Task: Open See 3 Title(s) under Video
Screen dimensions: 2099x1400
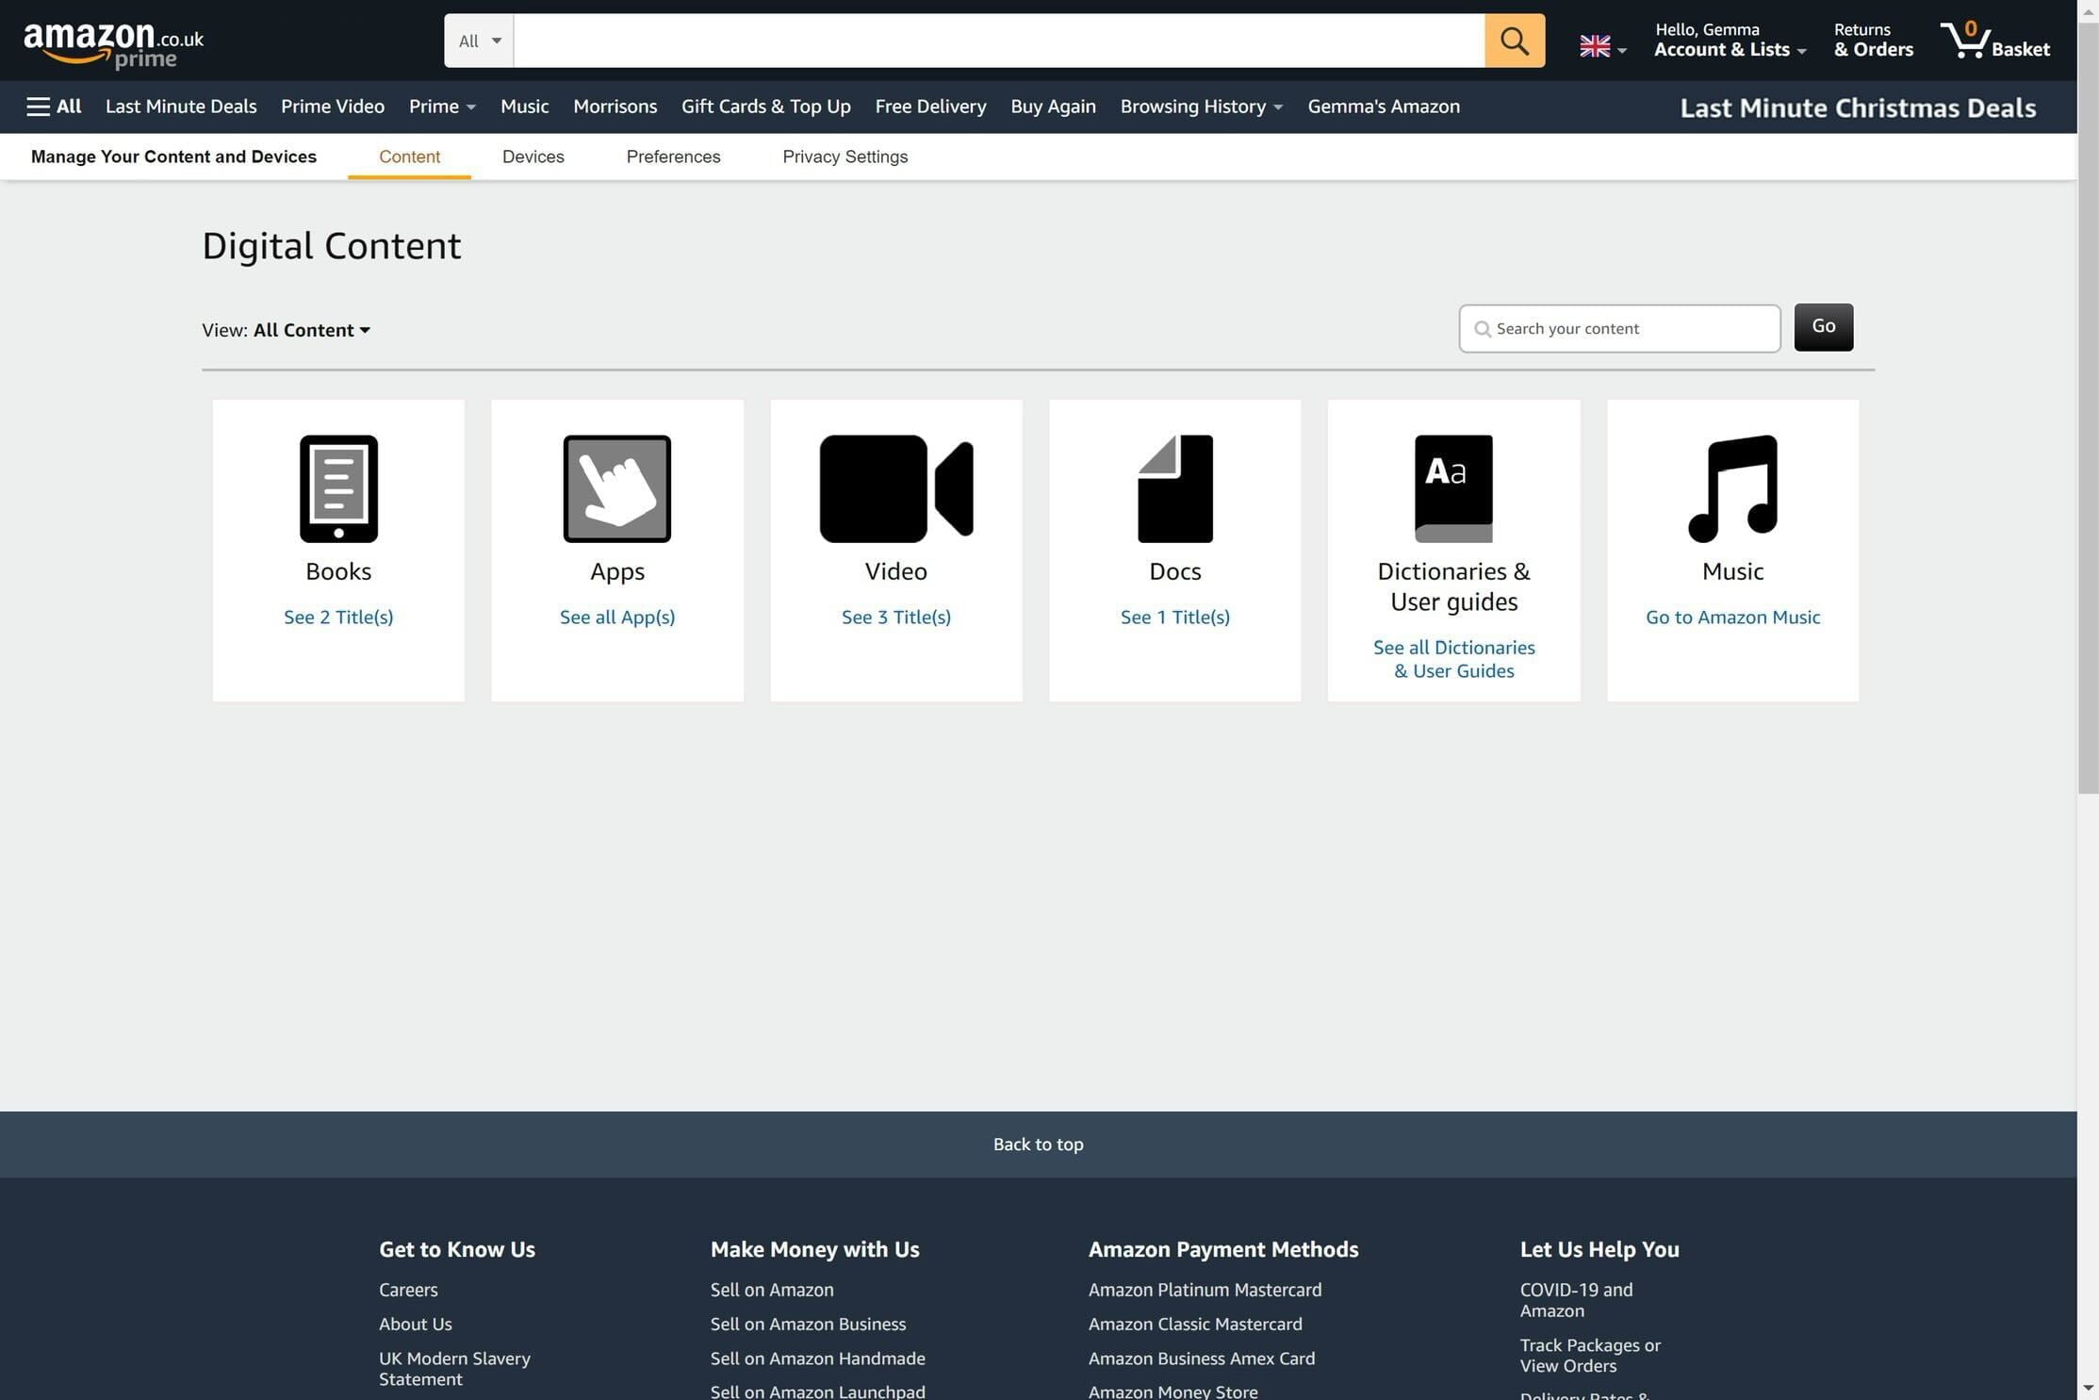Action: coord(894,617)
